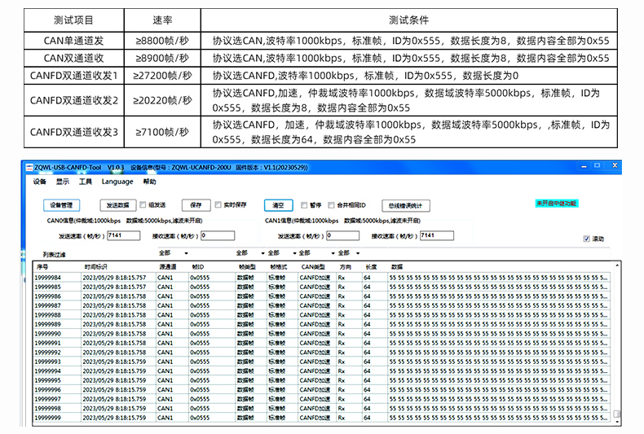Toggle the 实时保存 checkbox
This screenshot has width=644, height=434.
pos(218,205)
